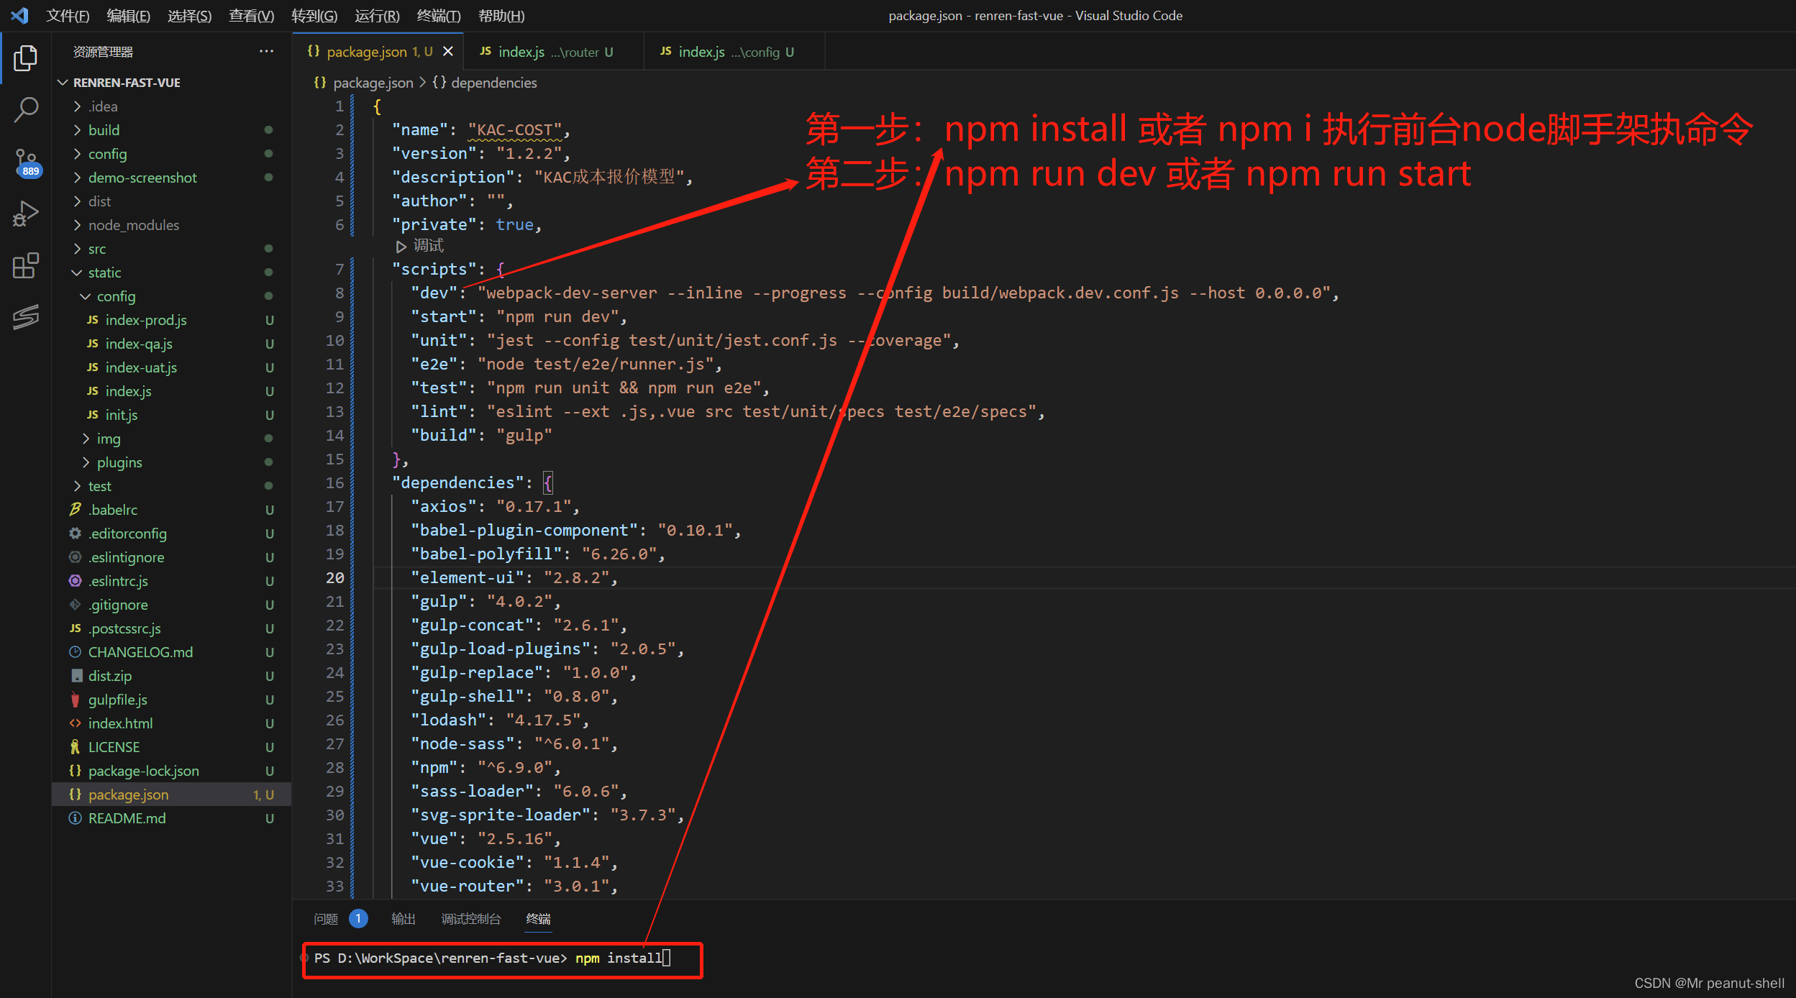Screen dimensions: 1796x998
Task: Switch to index.js router tab
Action: click(x=547, y=52)
